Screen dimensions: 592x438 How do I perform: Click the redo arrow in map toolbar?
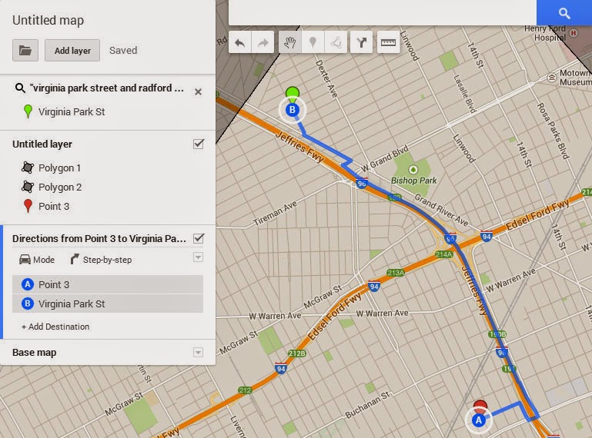[263, 42]
